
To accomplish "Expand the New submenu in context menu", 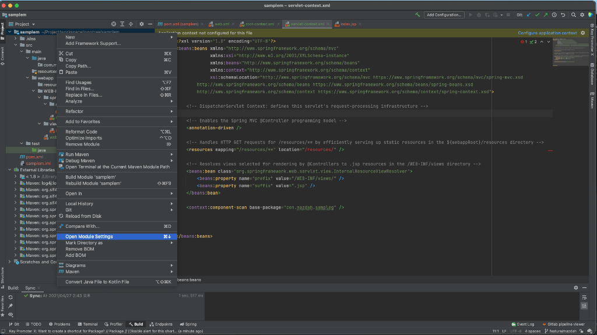I will tap(117, 37).
